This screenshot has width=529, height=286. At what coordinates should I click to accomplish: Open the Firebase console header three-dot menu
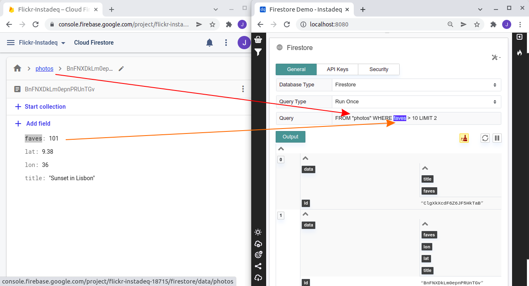[226, 43]
